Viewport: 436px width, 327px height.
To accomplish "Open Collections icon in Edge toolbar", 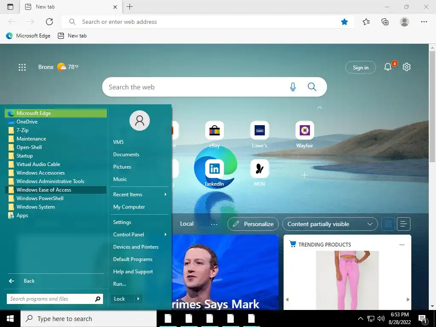I will click(385, 22).
